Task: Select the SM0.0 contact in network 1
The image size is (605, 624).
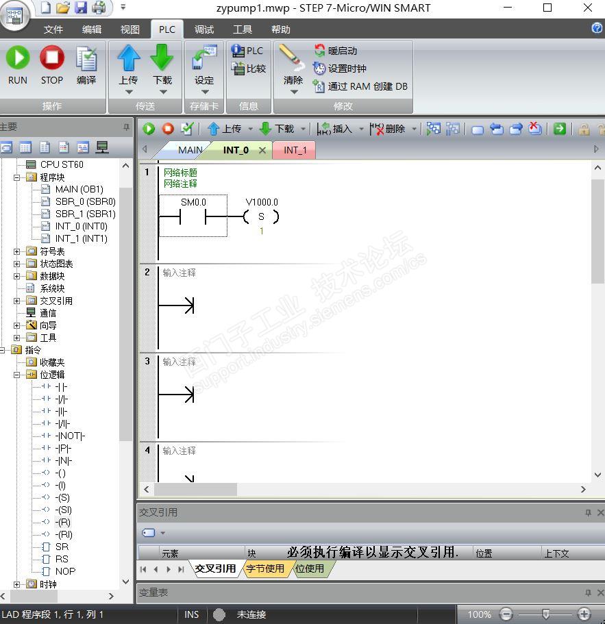Action: (x=193, y=216)
